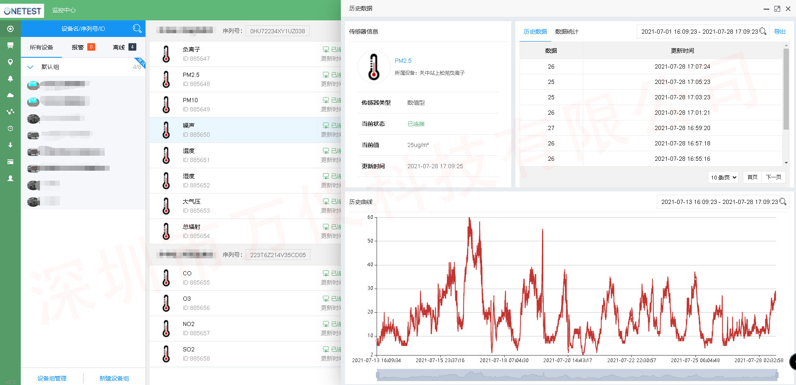796x385 pixels.
Task: Click the 下一页 next page button
Action: tap(773, 177)
